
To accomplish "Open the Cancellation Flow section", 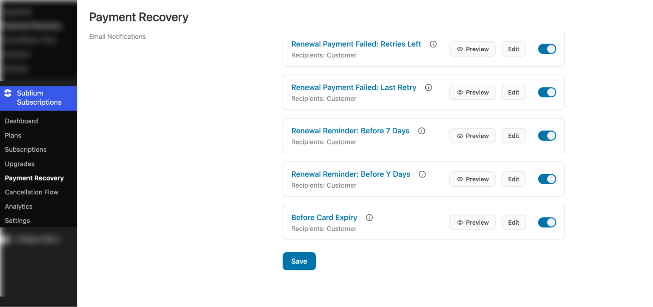I will [31, 192].
